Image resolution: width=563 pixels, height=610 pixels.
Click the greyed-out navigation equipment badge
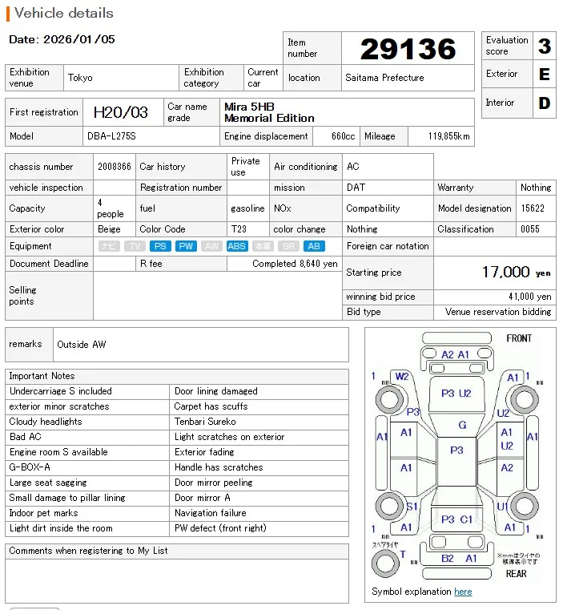(109, 246)
